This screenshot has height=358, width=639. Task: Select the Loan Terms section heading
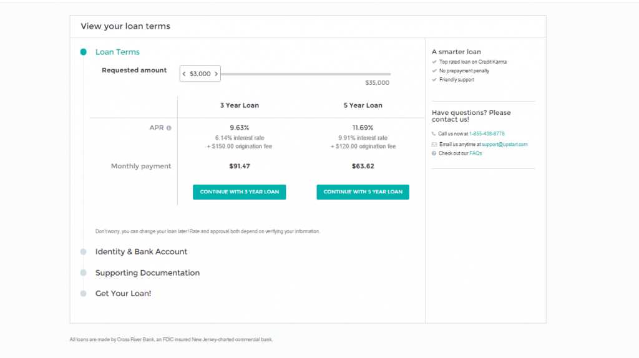click(x=117, y=52)
